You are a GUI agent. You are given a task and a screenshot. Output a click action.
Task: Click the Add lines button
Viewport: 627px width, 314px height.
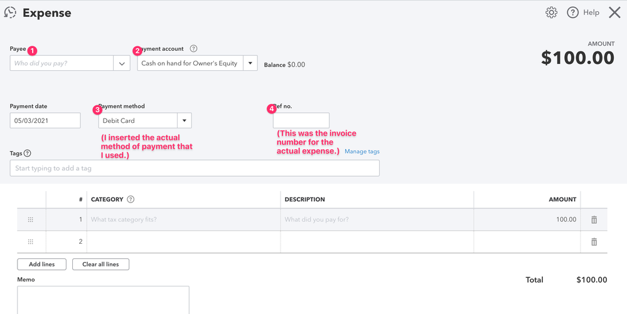(41, 264)
